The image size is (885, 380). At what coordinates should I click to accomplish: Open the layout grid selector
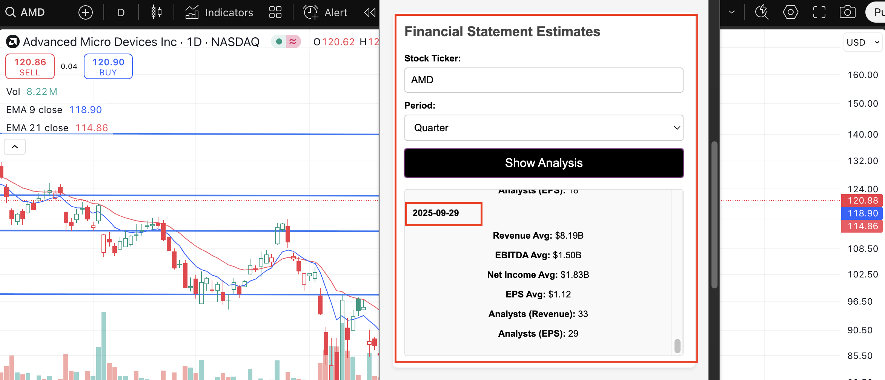pyautogui.click(x=275, y=12)
